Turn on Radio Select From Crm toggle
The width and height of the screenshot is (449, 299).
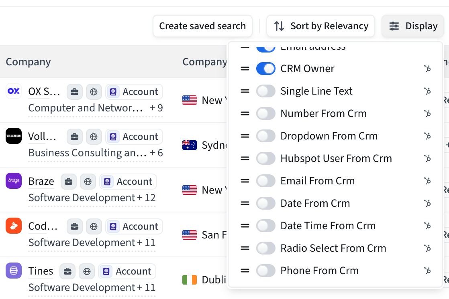266,248
